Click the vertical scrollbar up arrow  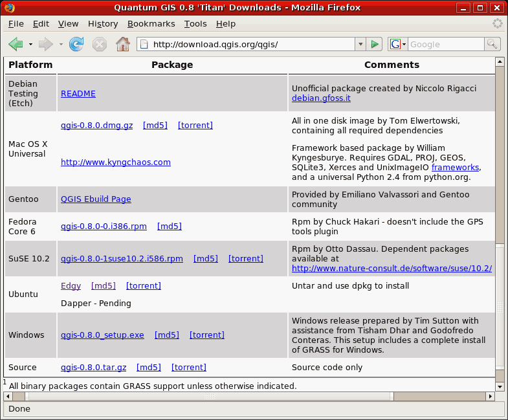click(x=500, y=61)
